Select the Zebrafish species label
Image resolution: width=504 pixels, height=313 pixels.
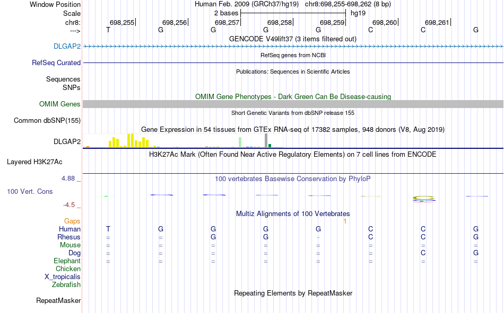tap(66, 284)
